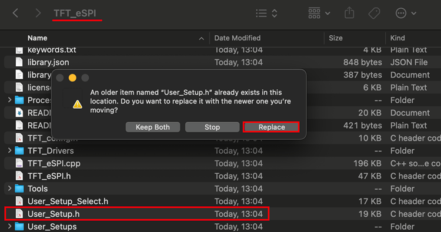Toggle the sort direction caret in Name column
The image size is (441, 232).
(201, 39)
